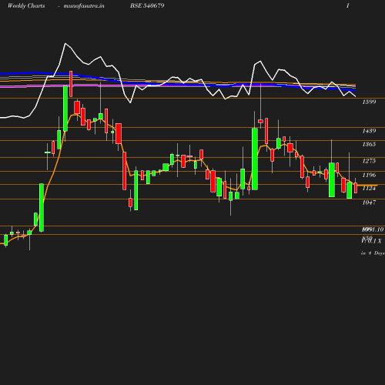Click the 1196 price level label

tap(369, 175)
